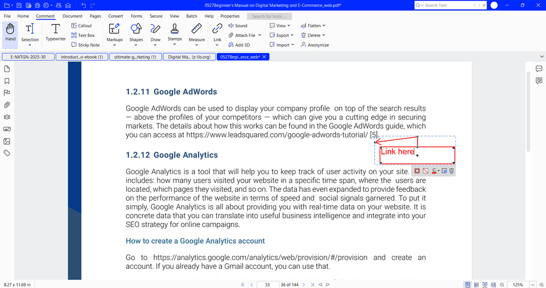Click the leadsquared google-adwords-tutorial URL
The width and height of the screenshot is (546, 288).
point(277,135)
